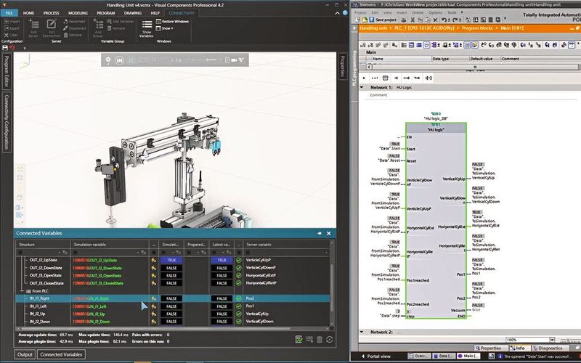Toggle Simulation value of OUT_I2_UpState

[171, 259]
